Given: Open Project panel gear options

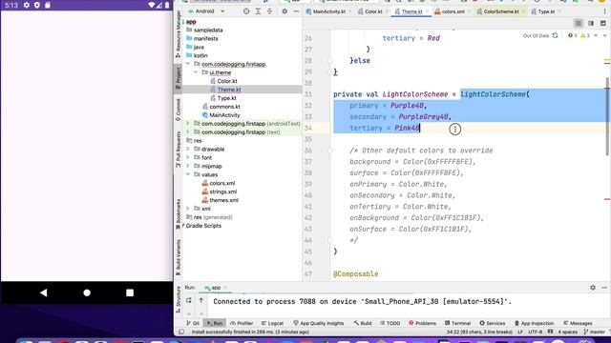Looking at the screenshot, I should [x=284, y=11].
